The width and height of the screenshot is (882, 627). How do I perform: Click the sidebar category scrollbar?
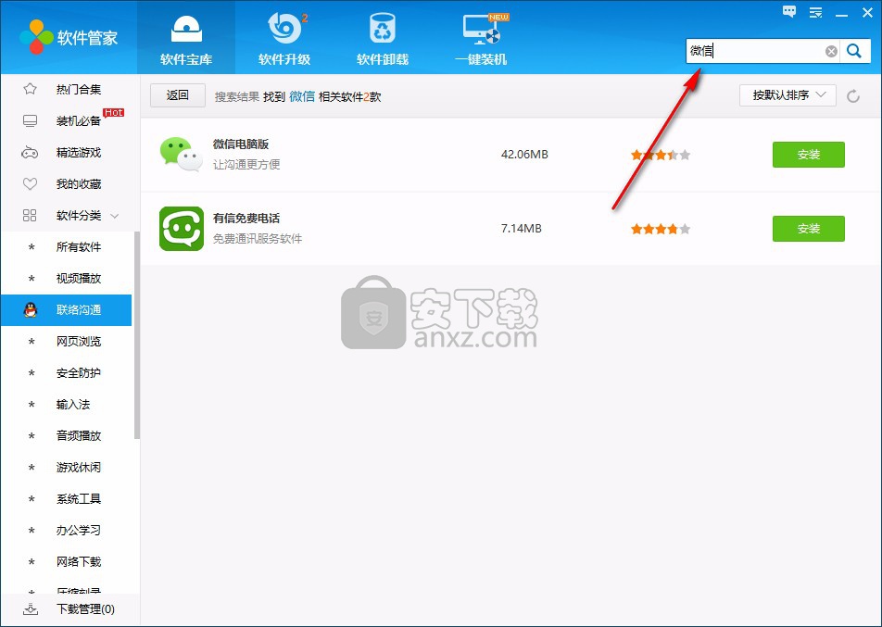[x=137, y=335]
